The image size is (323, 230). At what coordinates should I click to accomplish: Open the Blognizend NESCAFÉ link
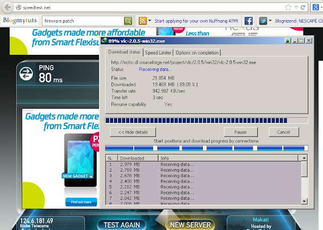click(299, 21)
